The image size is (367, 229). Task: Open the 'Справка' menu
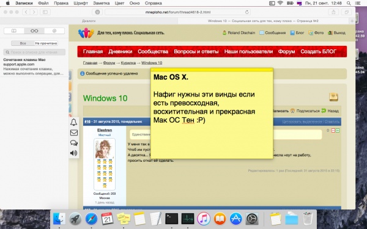pyautogui.click(x=154, y=3)
